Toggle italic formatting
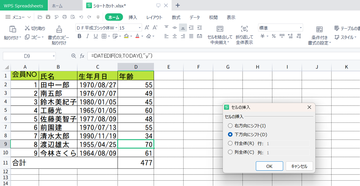 click(87, 36)
